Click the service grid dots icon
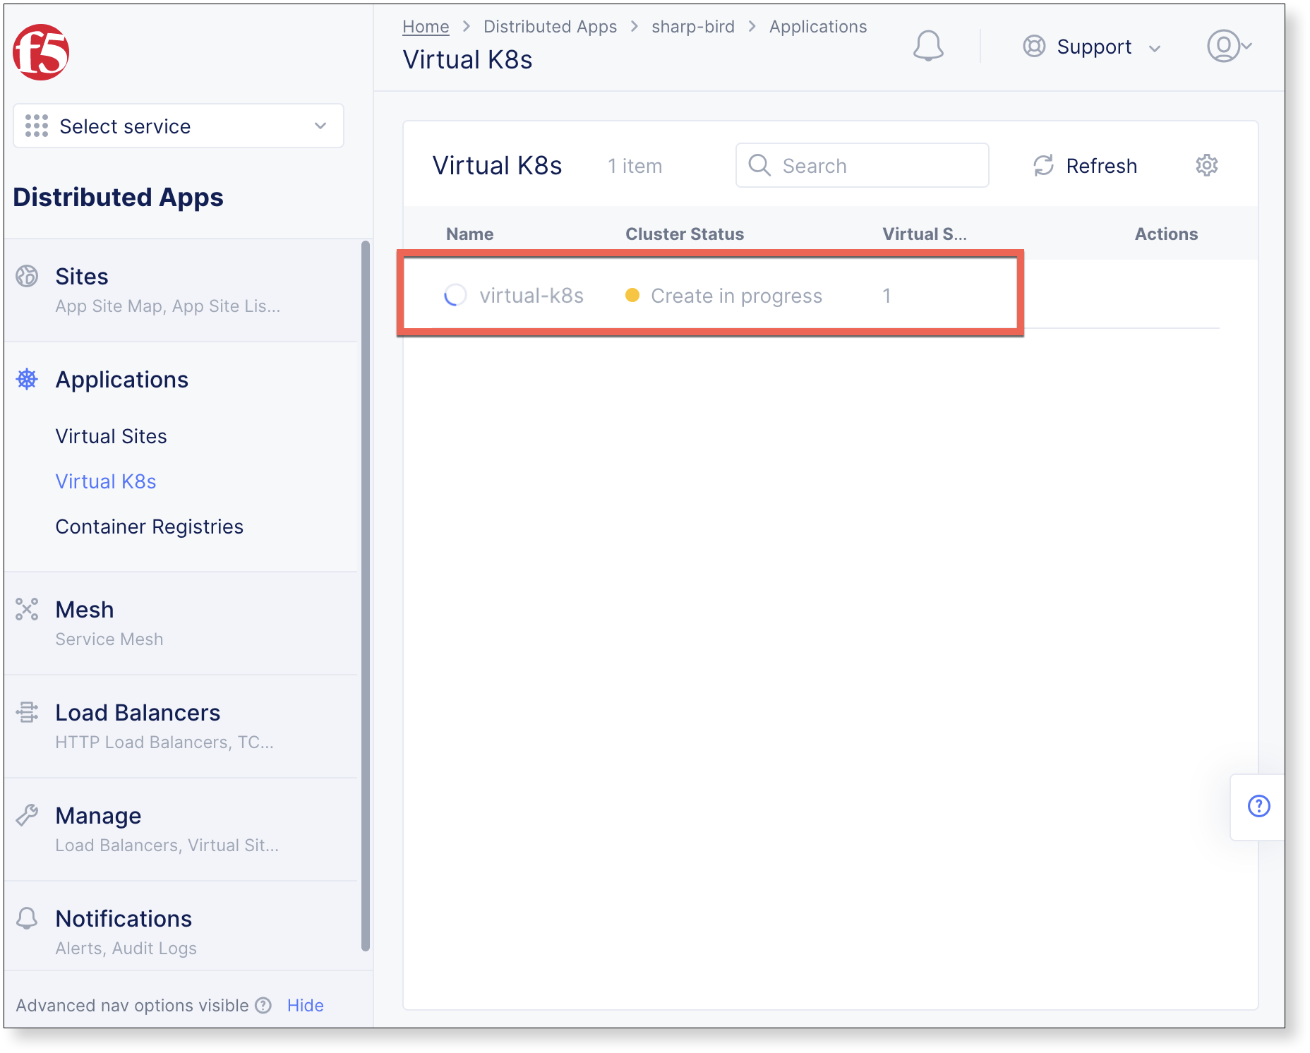 (x=37, y=126)
